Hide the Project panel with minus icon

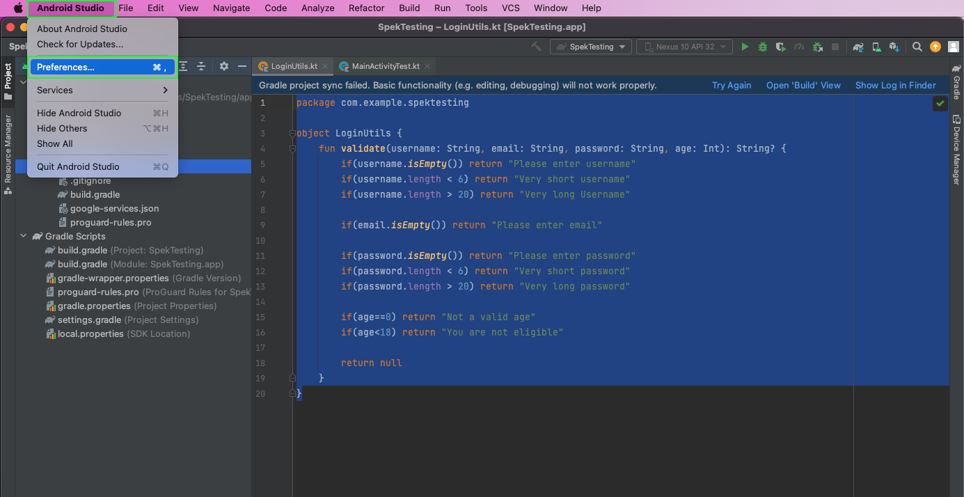coord(242,66)
